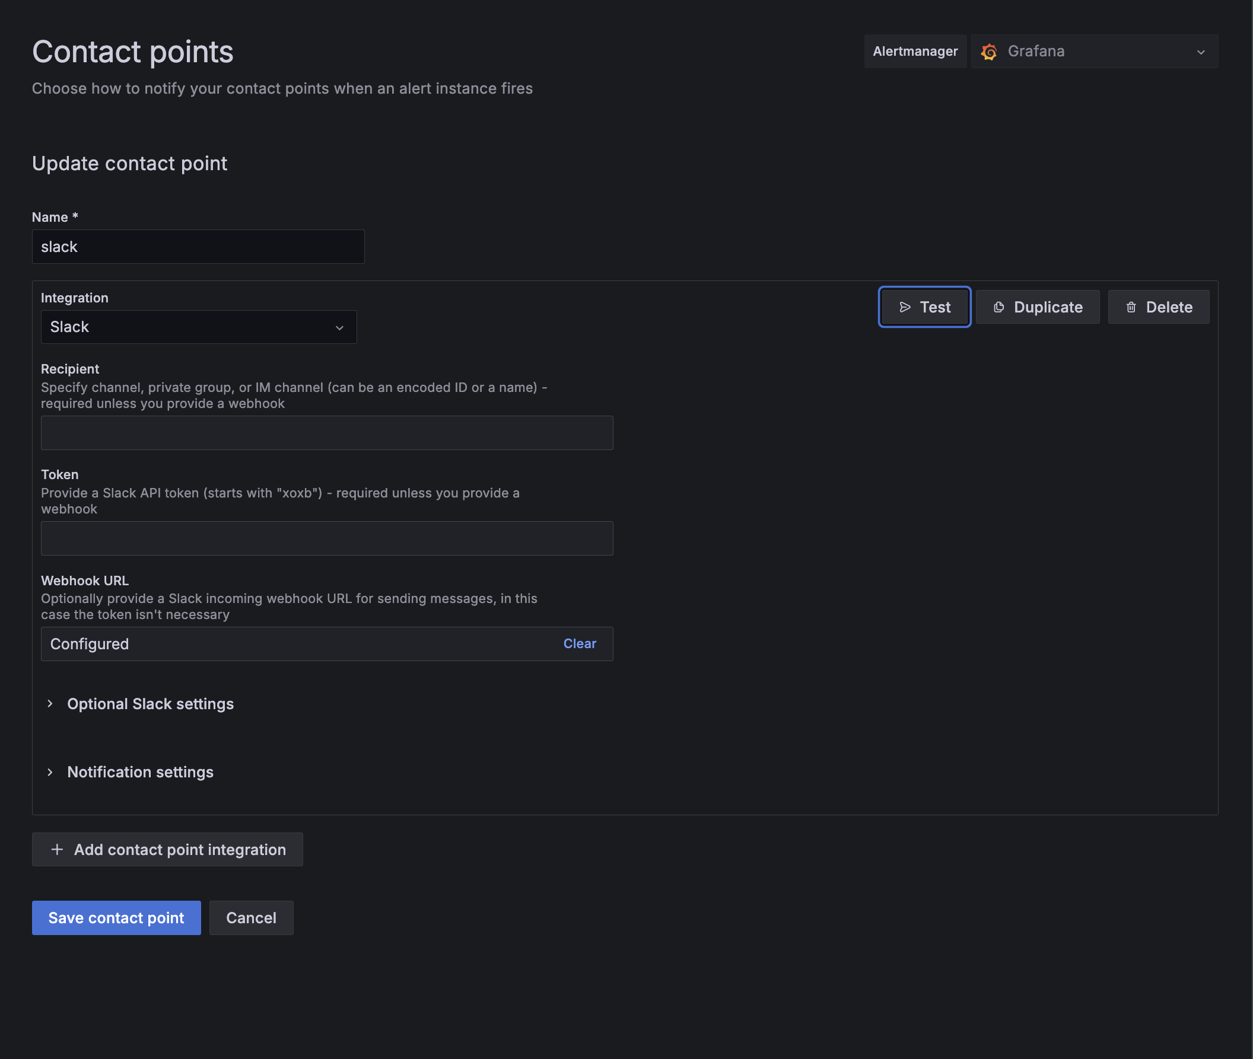The width and height of the screenshot is (1253, 1059).
Task: Click the Notification settings chevron arrow
Action: [x=50, y=772]
